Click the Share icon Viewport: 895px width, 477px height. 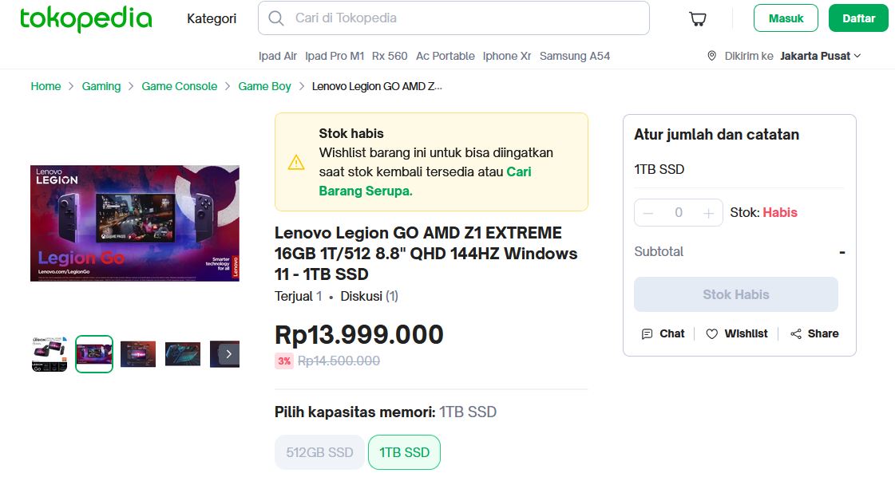pyautogui.click(x=796, y=334)
